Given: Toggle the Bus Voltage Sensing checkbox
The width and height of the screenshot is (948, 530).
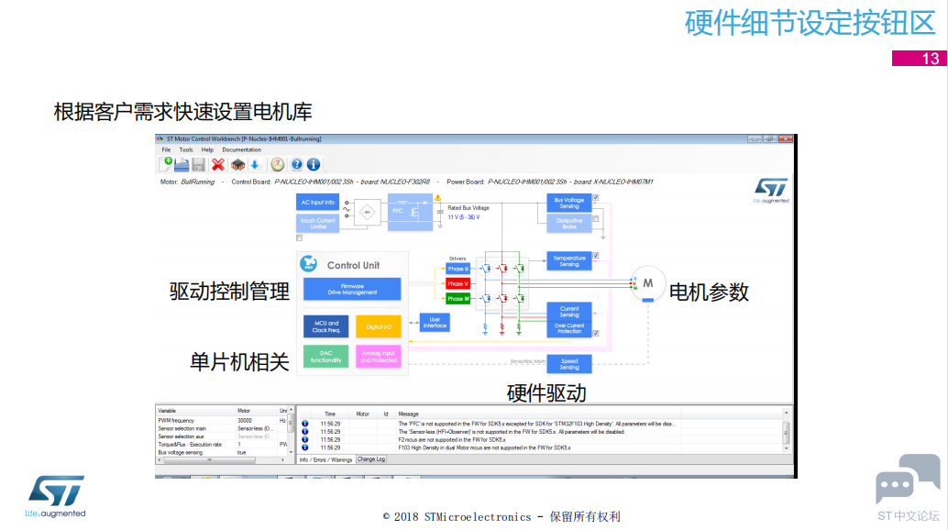Looking at the screenshot, I should 596,198.
